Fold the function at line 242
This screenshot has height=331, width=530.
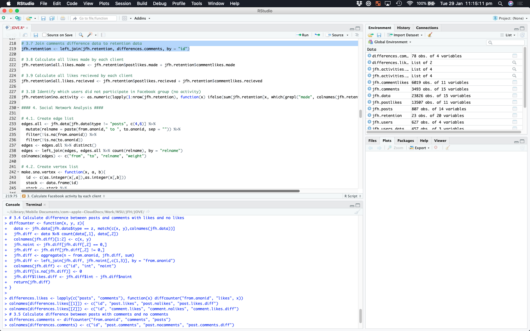(x=18, y=172)
